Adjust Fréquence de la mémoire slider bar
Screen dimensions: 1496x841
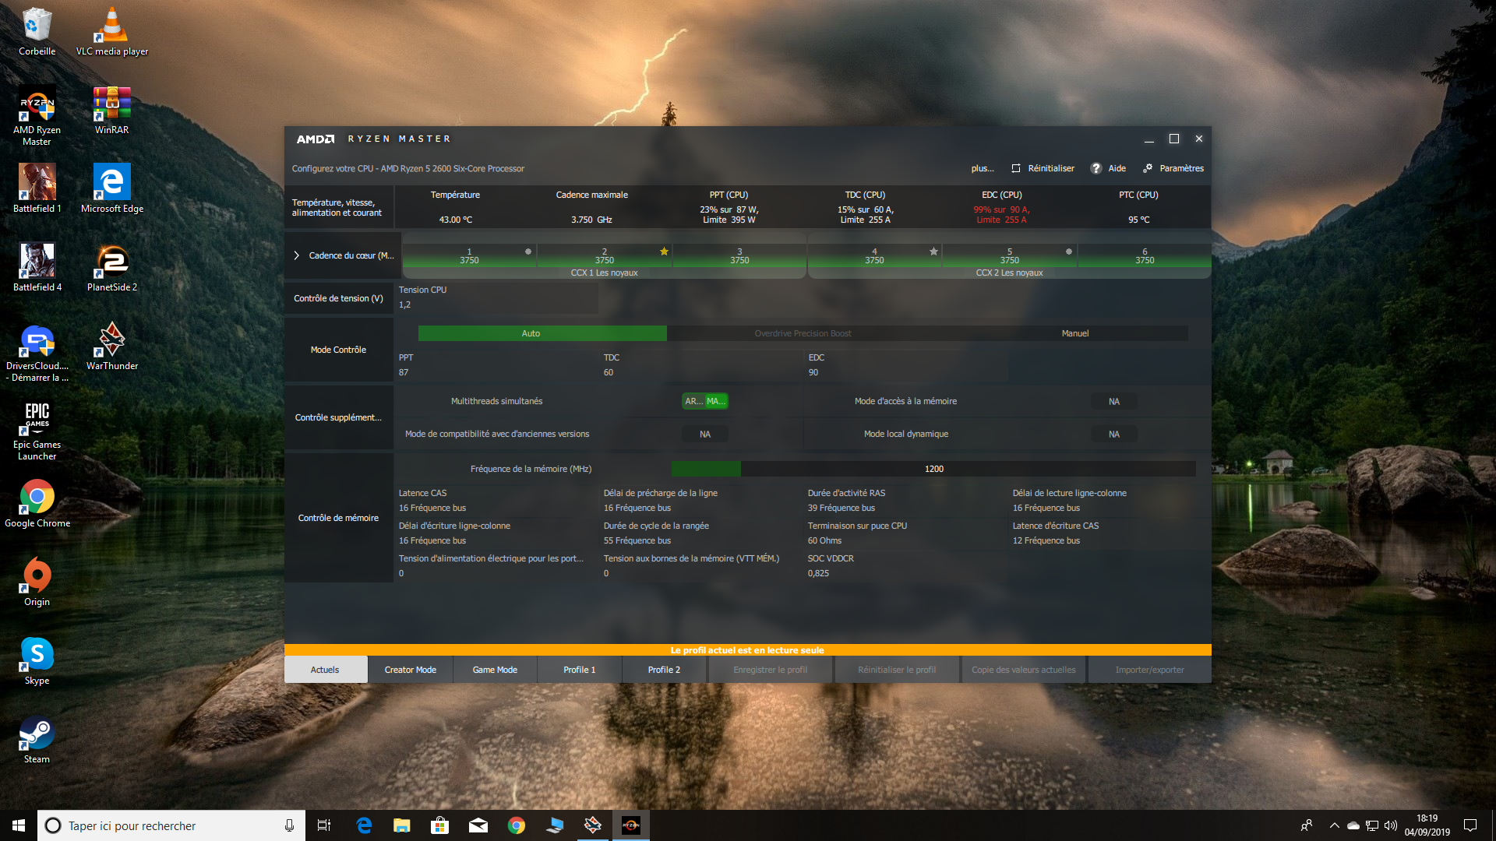coord(933,469)
